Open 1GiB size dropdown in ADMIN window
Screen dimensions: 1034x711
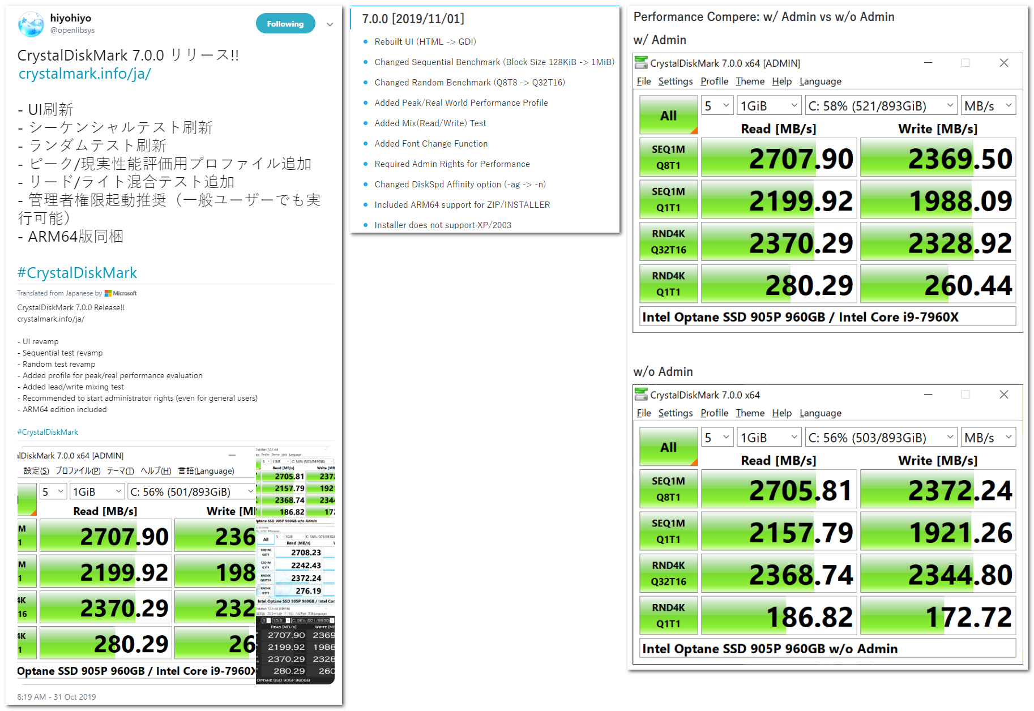coord(770,106)
